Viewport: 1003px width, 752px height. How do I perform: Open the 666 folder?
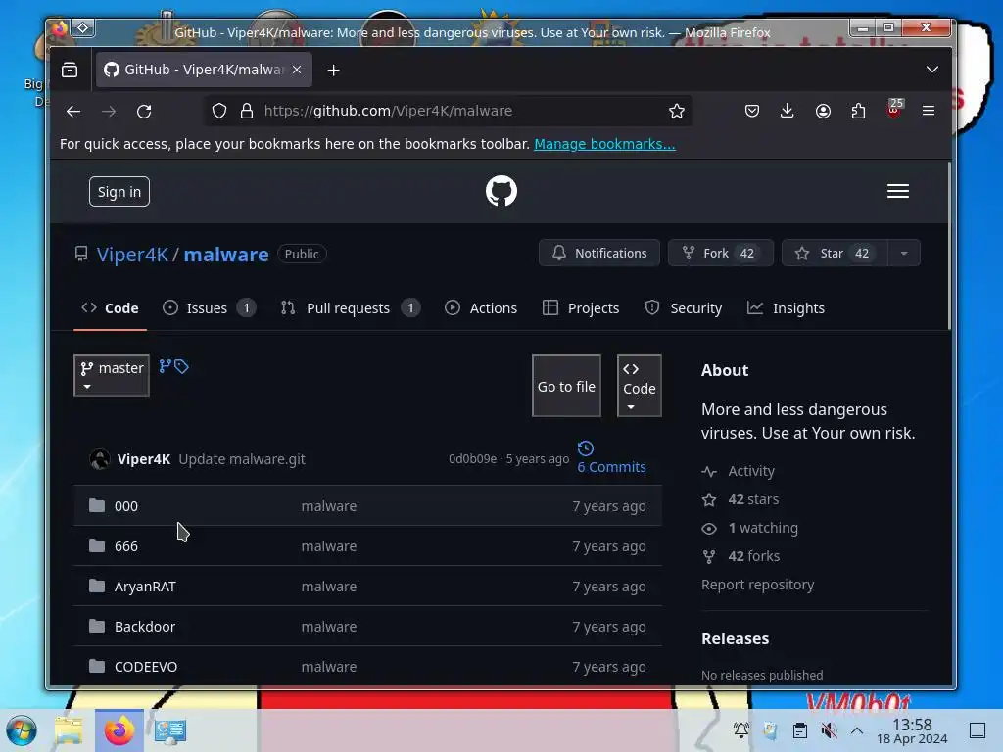[x=126, y=546]
